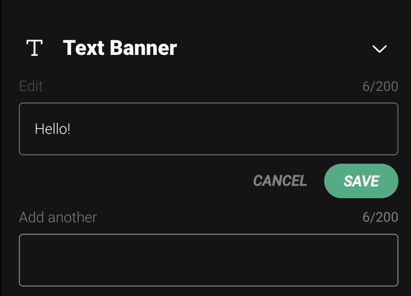Hit the gray CANCEL text button
Viewport: 411px width, 296px height.
pos(280,181)
